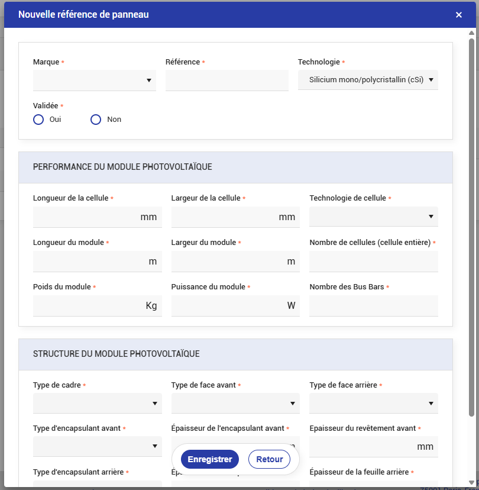Click the dialog's vertical scrollbar

point(471,225)
